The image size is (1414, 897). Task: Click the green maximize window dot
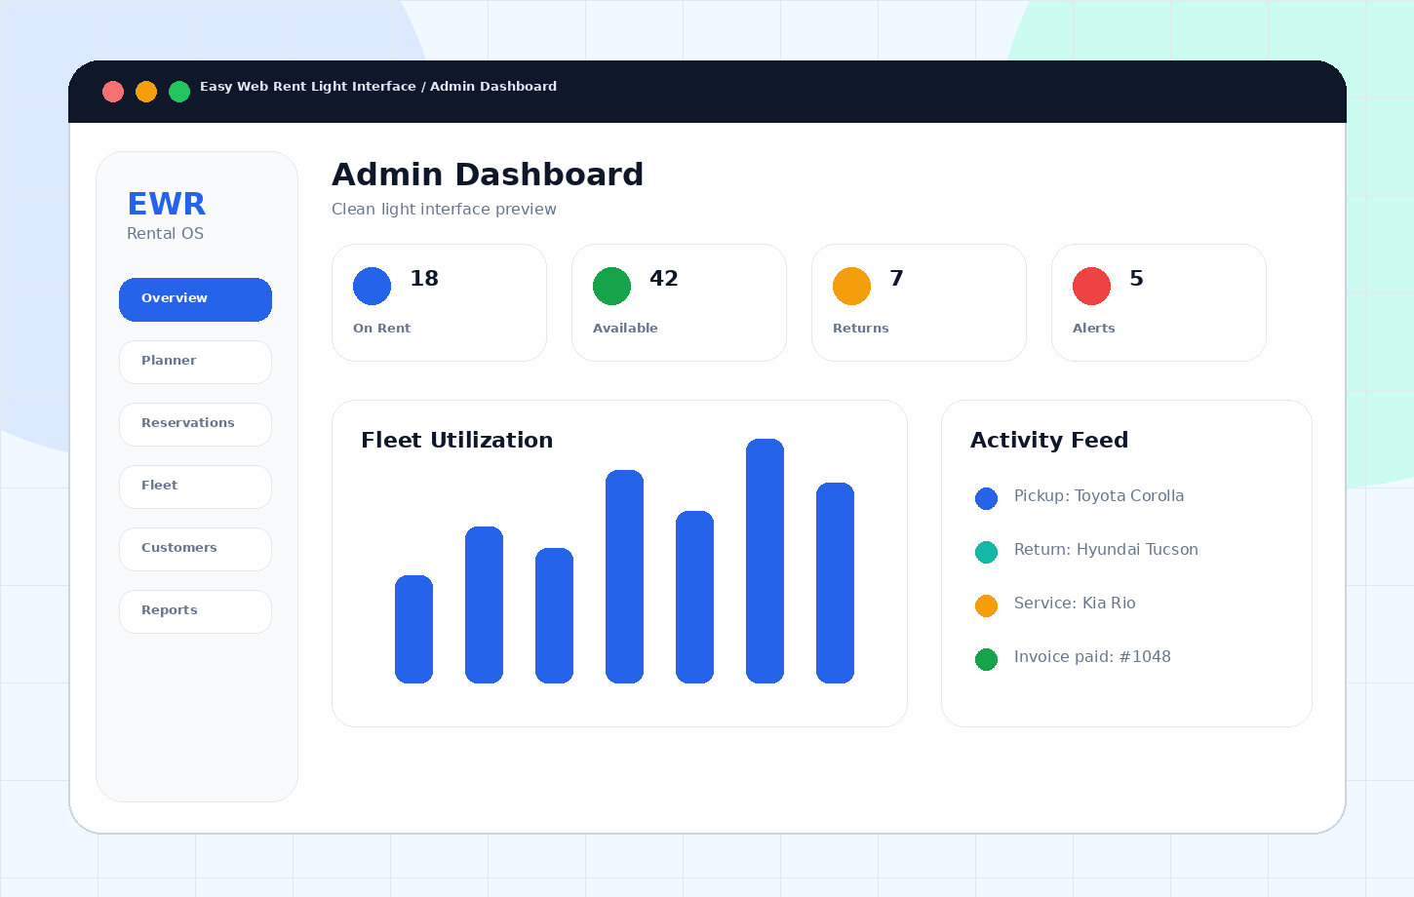(179, 92)
